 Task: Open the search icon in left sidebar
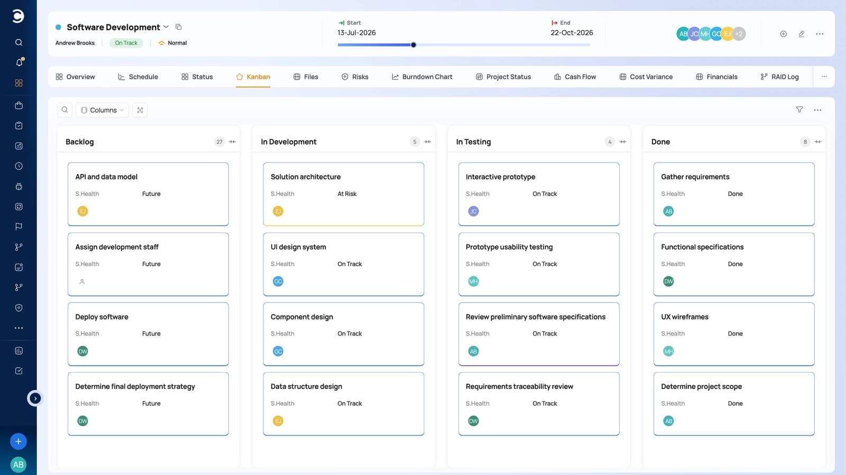[19, 42]
